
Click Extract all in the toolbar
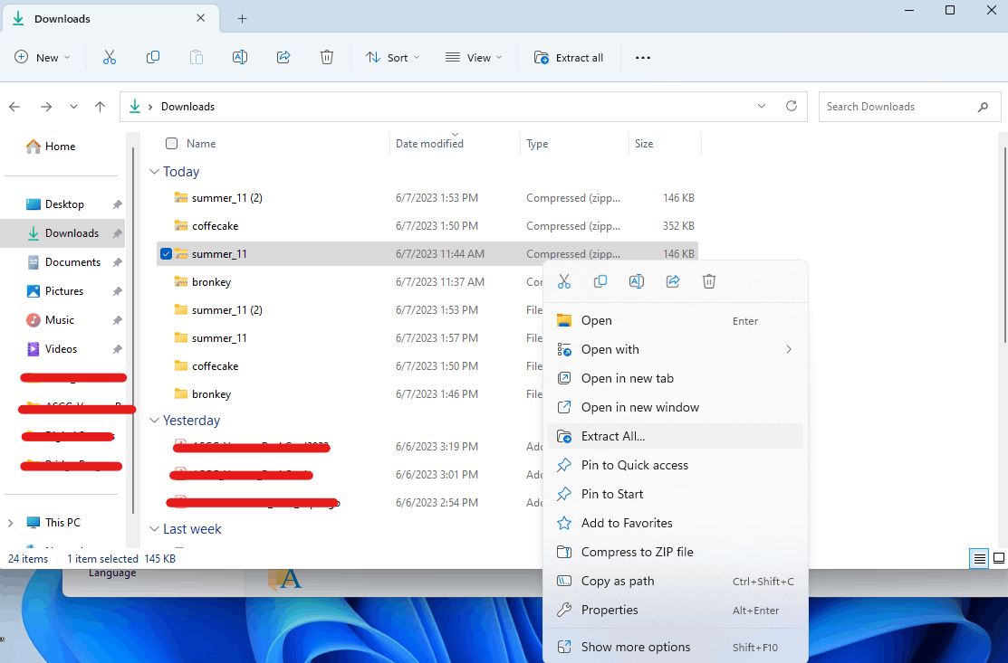click(x=568, y=57)
